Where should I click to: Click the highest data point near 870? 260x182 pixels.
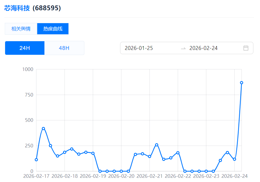[x=241, y=83]
